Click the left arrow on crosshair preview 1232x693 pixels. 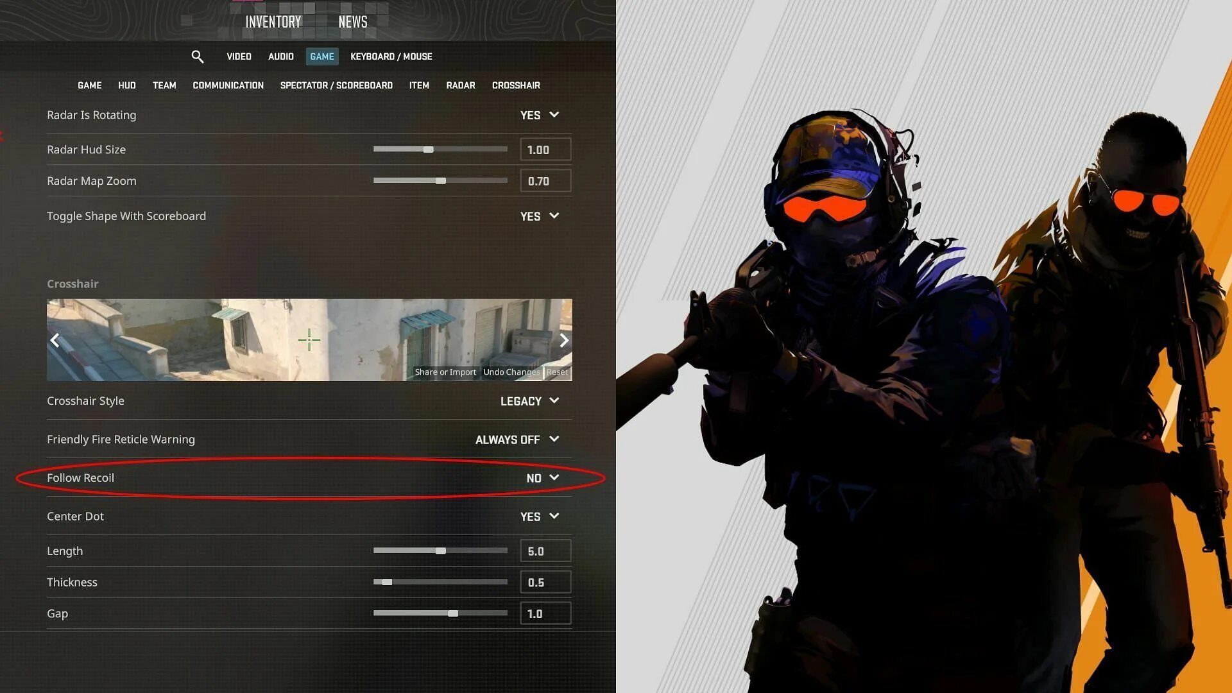[55, 339]
